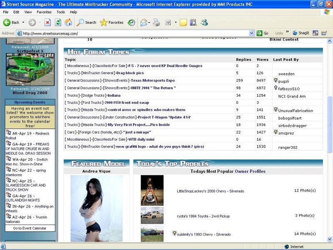Viewport: 333px width, 250px height.
Task: Click the SnagIt toolbar icon
Action: coord(301,33)
